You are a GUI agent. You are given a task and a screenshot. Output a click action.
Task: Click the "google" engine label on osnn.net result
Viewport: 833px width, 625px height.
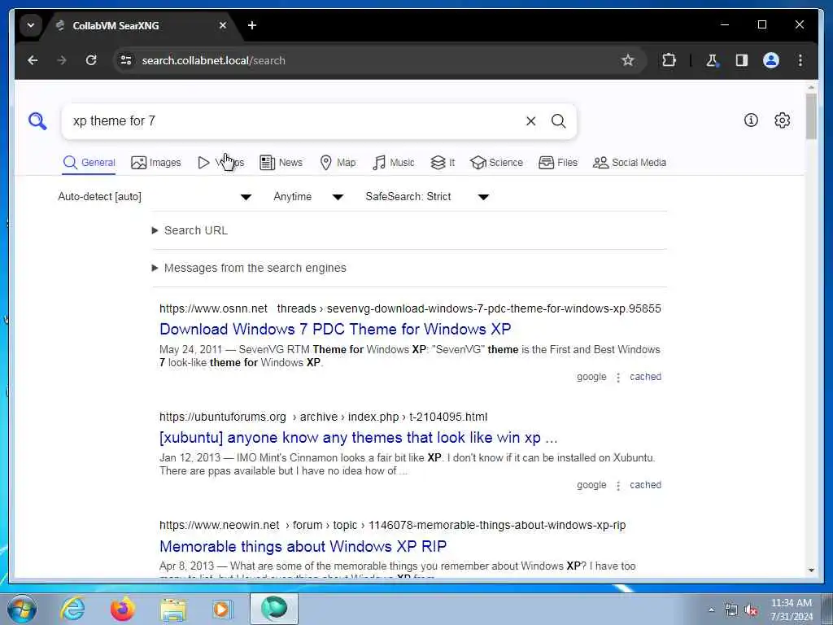tap(591, 377)
